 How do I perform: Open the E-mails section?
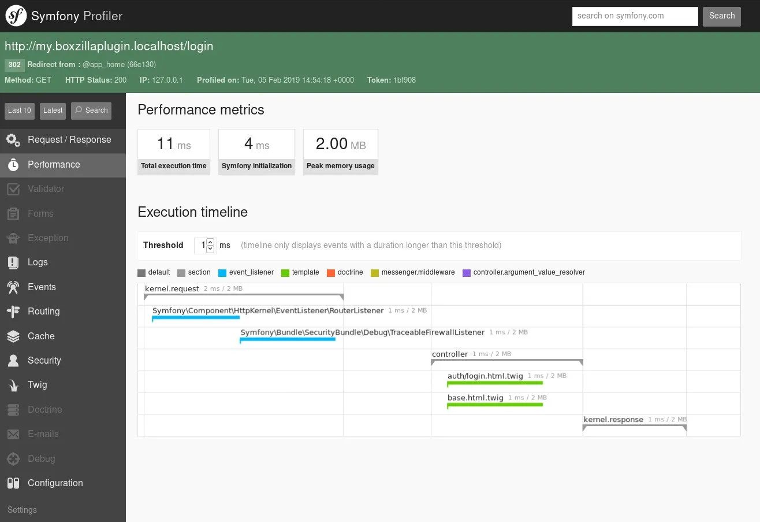(43, 434)
